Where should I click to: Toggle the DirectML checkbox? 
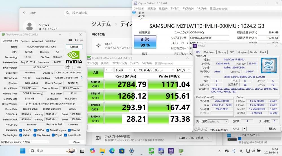[69, 130]
